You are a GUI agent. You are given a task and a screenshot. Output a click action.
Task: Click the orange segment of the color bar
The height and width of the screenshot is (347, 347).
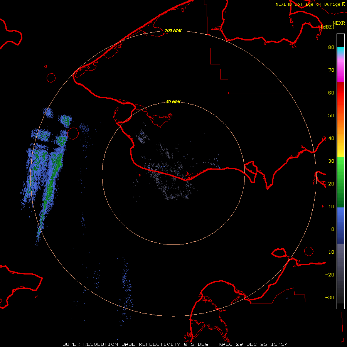(340, 127)
